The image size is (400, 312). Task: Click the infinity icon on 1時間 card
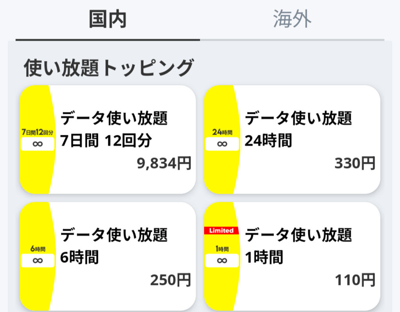coord(222,261)
